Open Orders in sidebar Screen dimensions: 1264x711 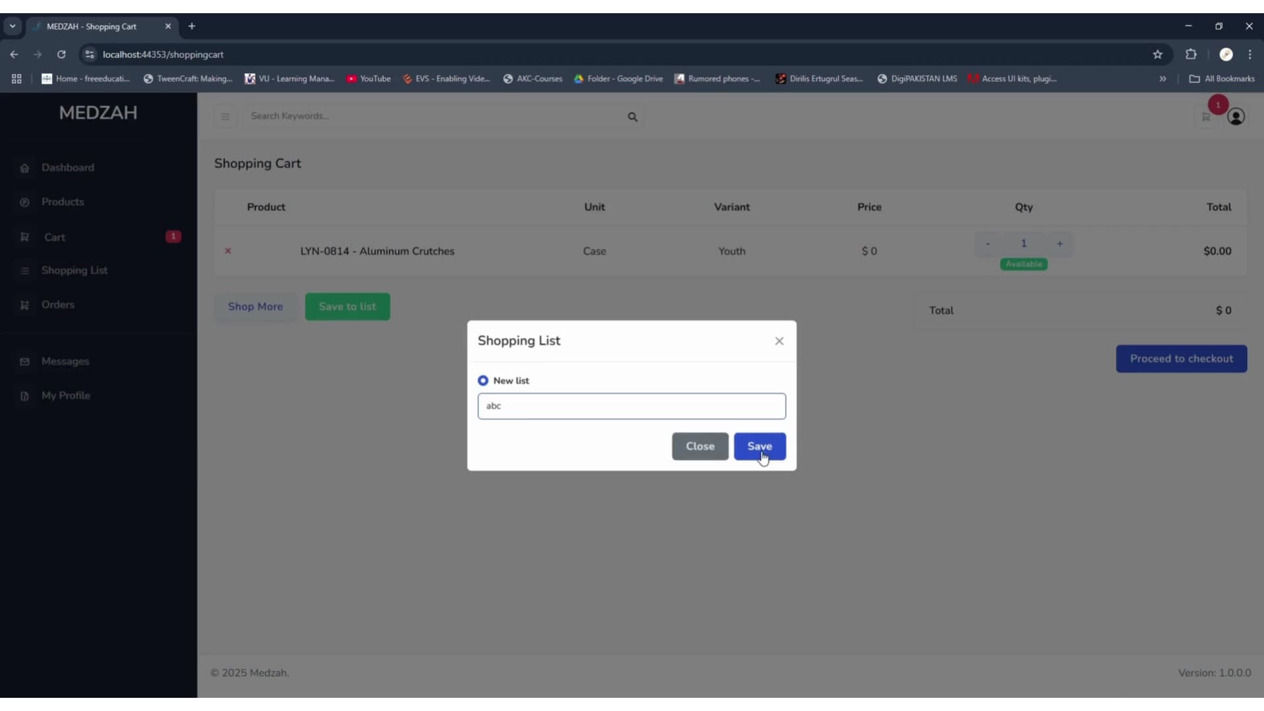(58, 305)
